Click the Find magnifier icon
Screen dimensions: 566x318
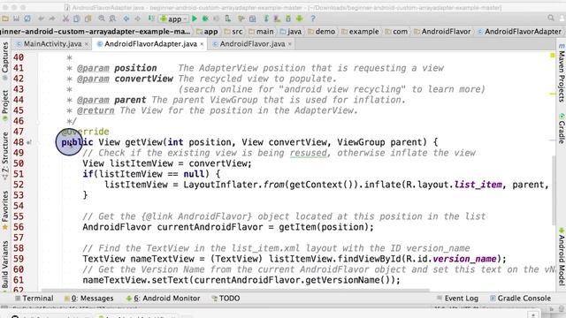(102, 19)
